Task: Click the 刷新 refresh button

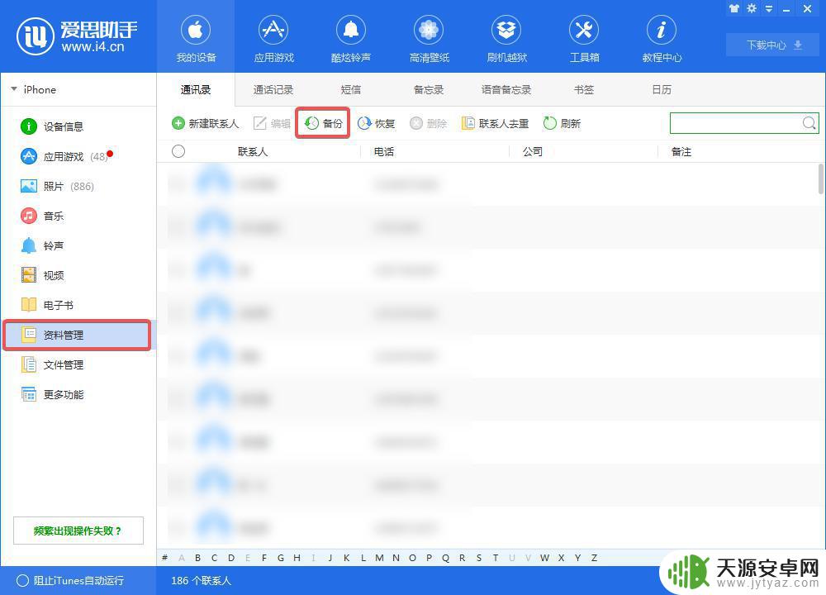Action: pyautogui.click(x=562, y=123)
